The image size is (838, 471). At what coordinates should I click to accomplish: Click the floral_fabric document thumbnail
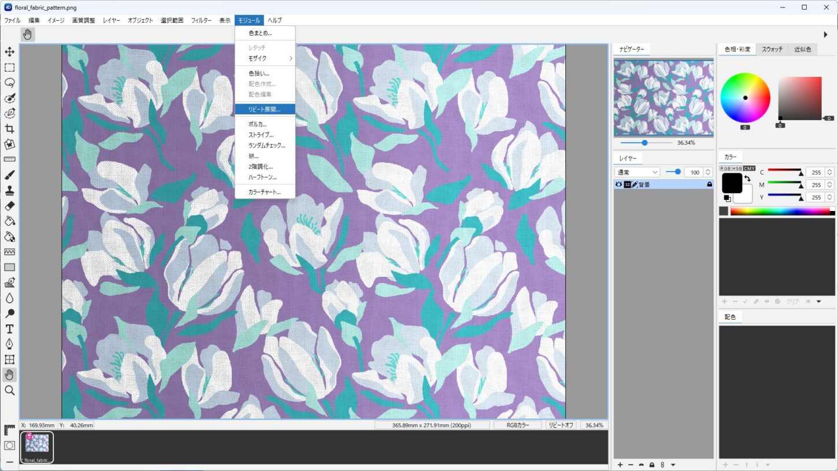(x=37, y=447)
